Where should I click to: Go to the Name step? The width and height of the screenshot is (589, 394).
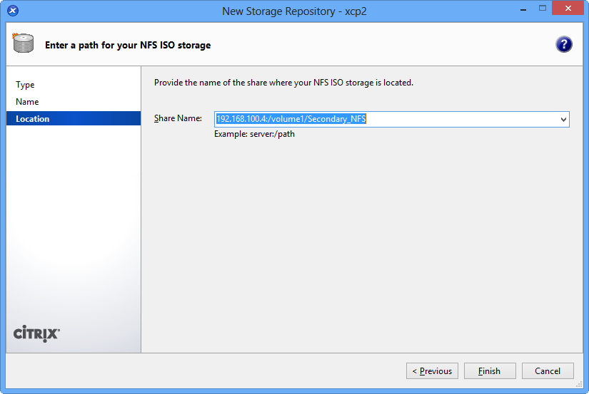[27, 102]
